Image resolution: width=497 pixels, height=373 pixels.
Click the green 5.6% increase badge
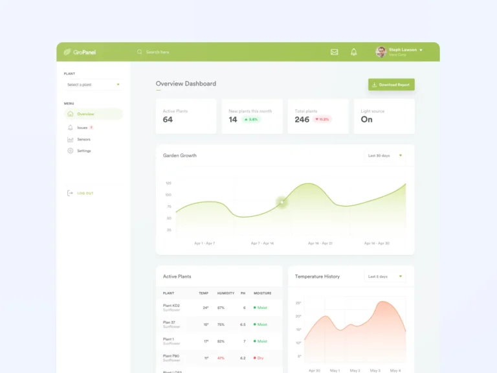pos(250,119)
